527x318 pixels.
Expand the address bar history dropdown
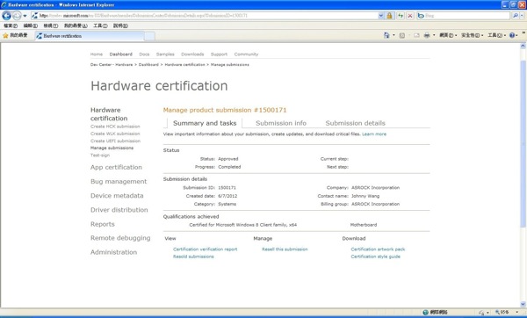[381, 16]
